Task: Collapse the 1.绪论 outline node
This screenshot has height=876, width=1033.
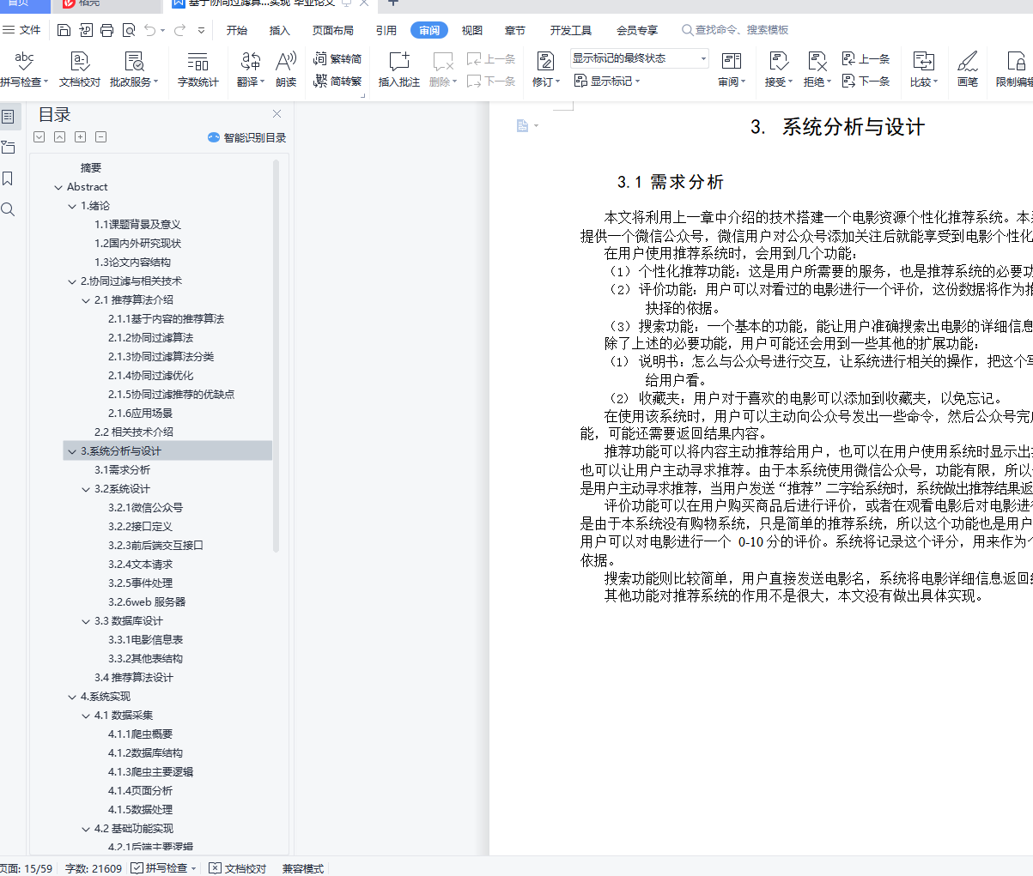Action: 72,206
